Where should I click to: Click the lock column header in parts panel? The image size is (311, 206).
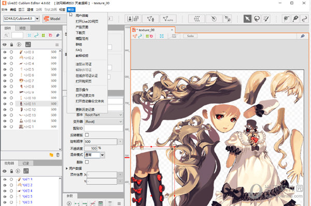tap(11, 45)
